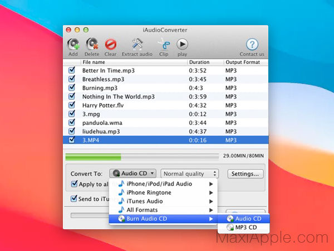Uncheck Harry Potter.flv checkbox
This screenshot has height=251, width=334.
coord(72,105)
